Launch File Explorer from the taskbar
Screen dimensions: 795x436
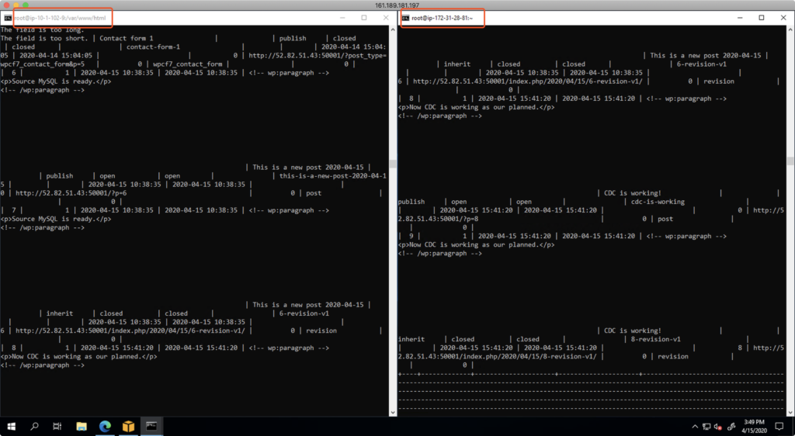82,426
